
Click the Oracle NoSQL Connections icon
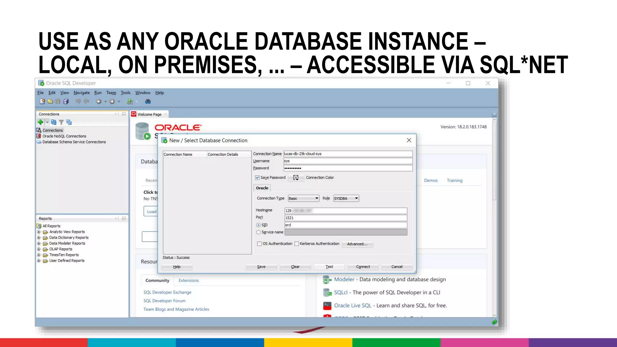tap(39, 136)
